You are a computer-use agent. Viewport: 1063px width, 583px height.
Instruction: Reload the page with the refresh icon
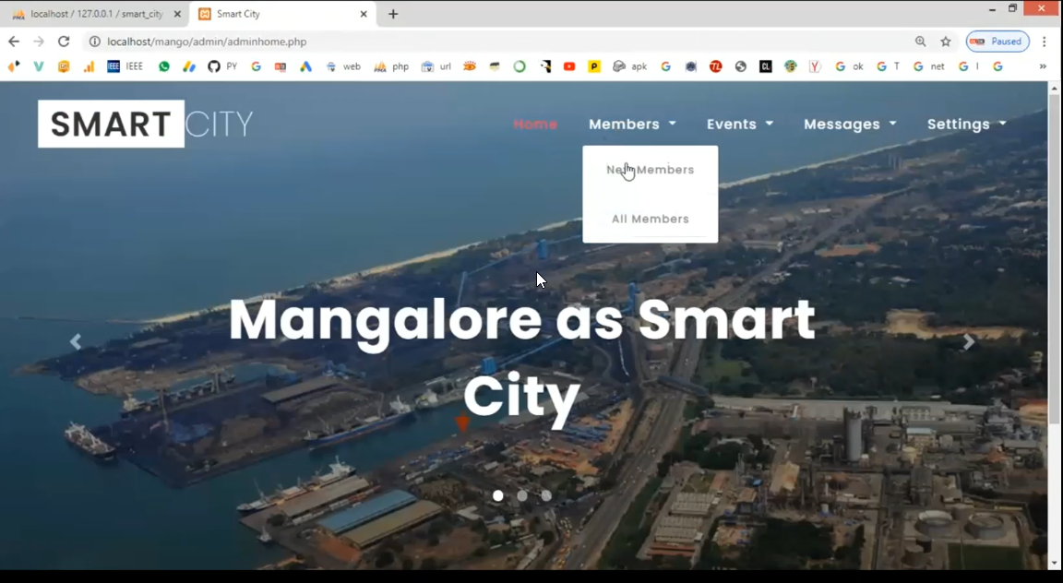[x=64, y=42]
